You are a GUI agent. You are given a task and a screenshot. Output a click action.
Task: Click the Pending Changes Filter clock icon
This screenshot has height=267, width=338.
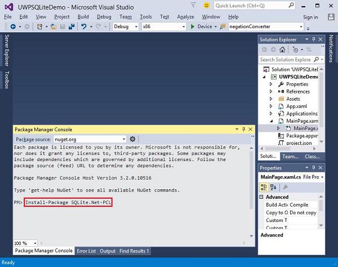coord(295,50)
